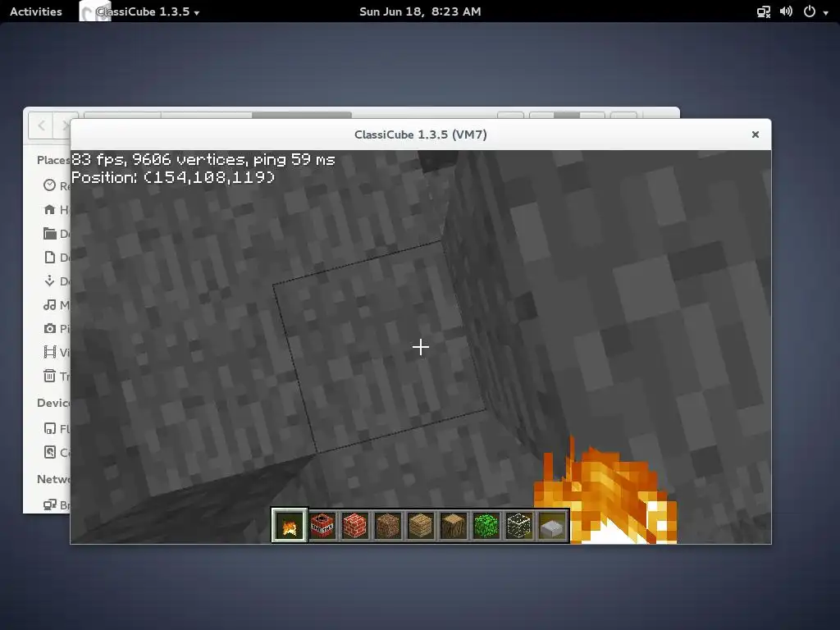
Task: Click the network status icon in top bar
Action: pos(764,11)
